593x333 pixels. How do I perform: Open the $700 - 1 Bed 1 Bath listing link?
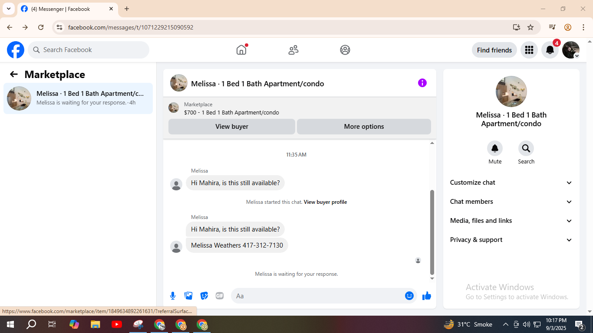pyautogui.click(x=231, y=113)
